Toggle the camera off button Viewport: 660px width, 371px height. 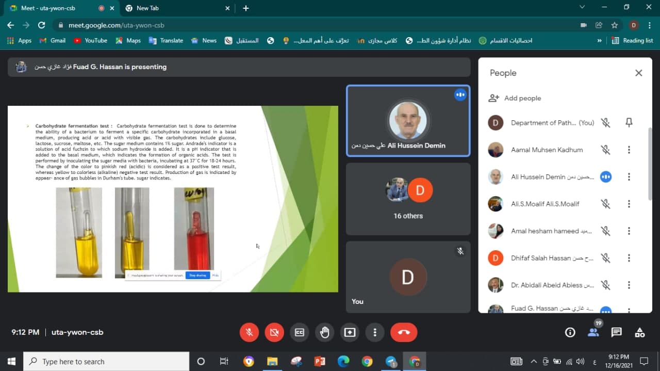(274, 332)
